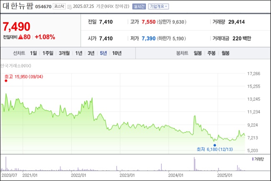Click the 2022/01 axis label

pos(78,175)
